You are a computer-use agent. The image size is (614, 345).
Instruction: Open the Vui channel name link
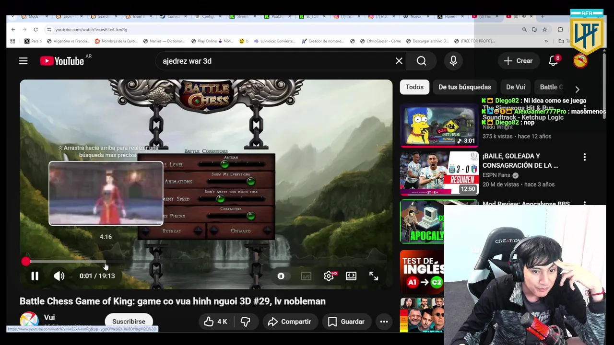pos(49,317)
